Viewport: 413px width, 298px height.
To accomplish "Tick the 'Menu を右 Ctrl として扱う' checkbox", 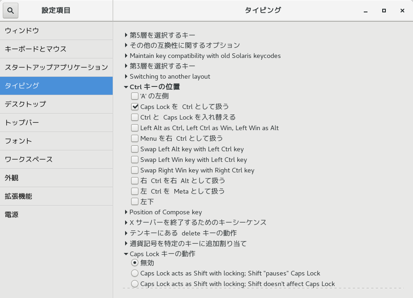I will [x=135, y=138].
